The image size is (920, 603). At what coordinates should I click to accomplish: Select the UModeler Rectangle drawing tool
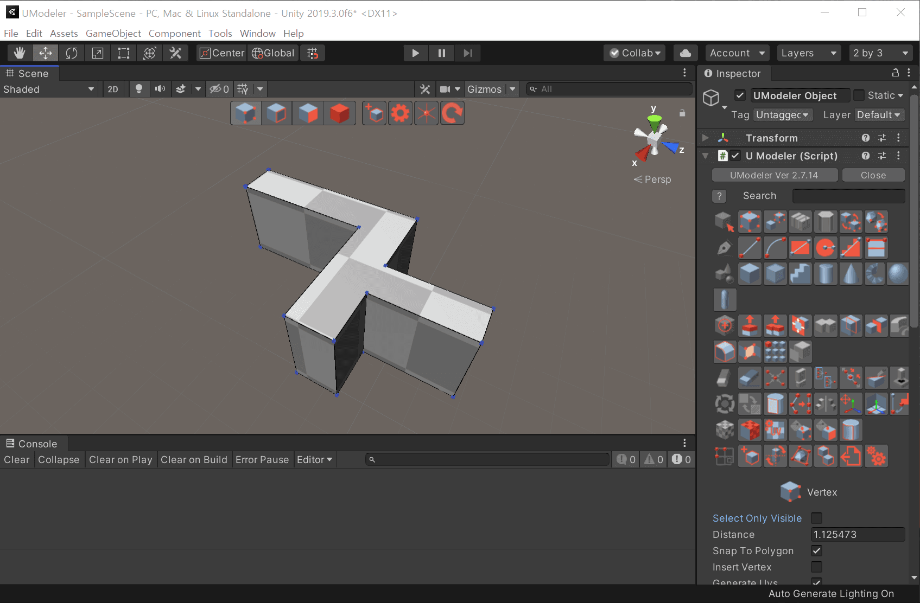pyautogui.click(x=801, y=248)
